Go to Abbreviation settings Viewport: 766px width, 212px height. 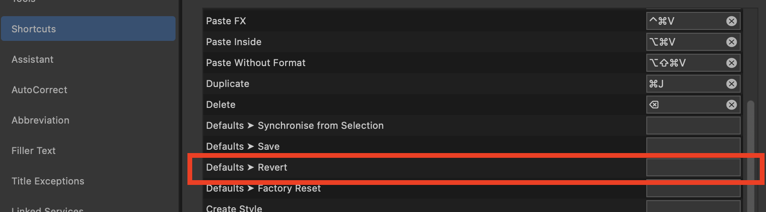[x=40, y=120]
